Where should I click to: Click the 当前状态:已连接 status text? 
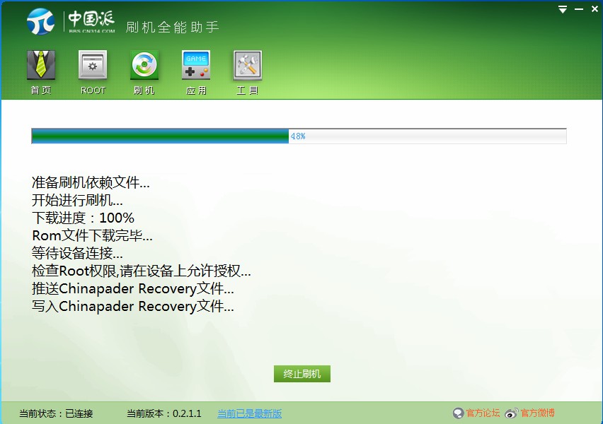(56, 413)
